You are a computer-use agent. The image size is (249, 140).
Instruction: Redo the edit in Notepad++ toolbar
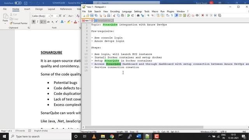(x=132, y=16)
